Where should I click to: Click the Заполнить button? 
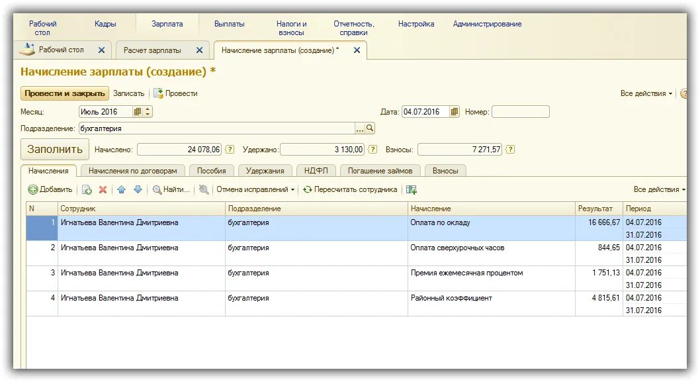coord(55,149)
